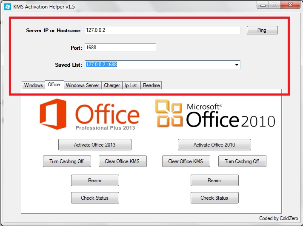Open the Ip List tab
This screenshot has height=226, width=303.
(131, 85)
